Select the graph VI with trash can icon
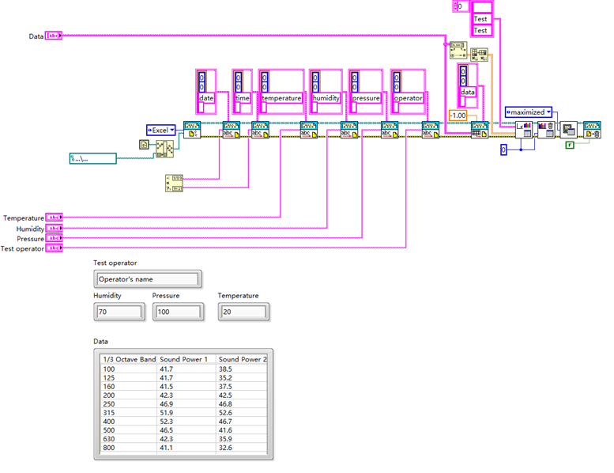This screenshot has width=614, height=473. (546, 130)
